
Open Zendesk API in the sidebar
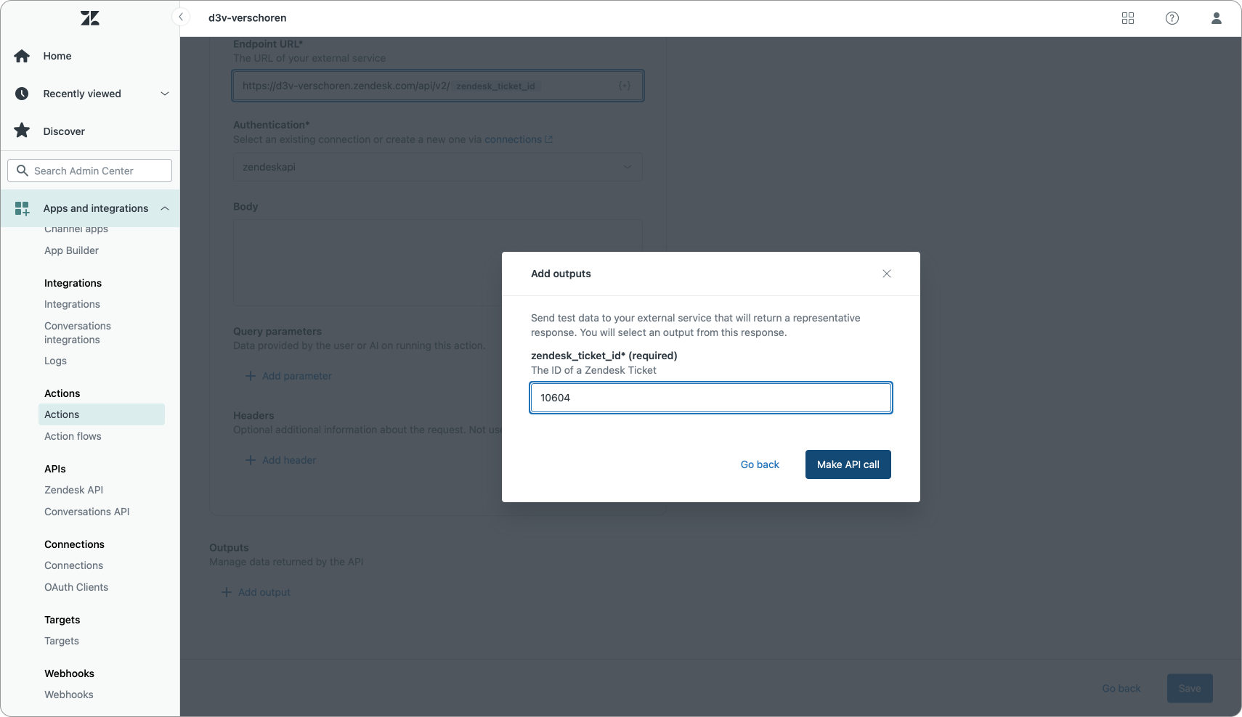click(x=73, y=490)
